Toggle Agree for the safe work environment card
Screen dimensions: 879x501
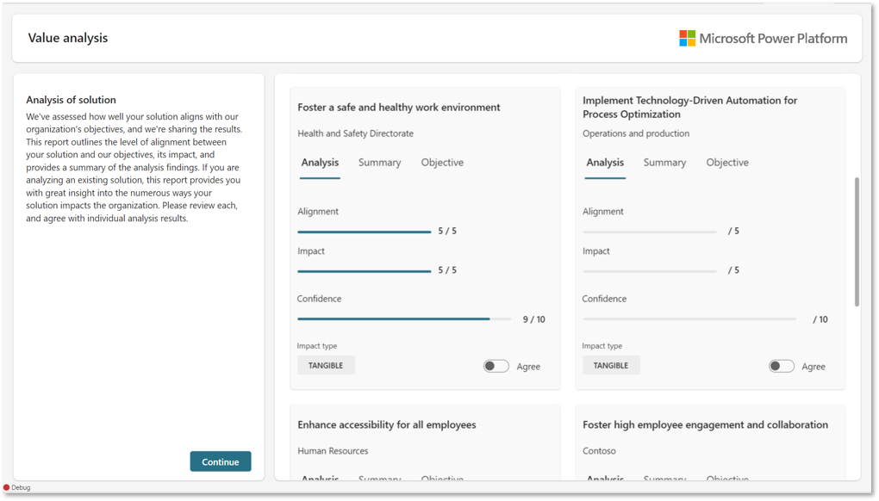click(x=496, y=366)
